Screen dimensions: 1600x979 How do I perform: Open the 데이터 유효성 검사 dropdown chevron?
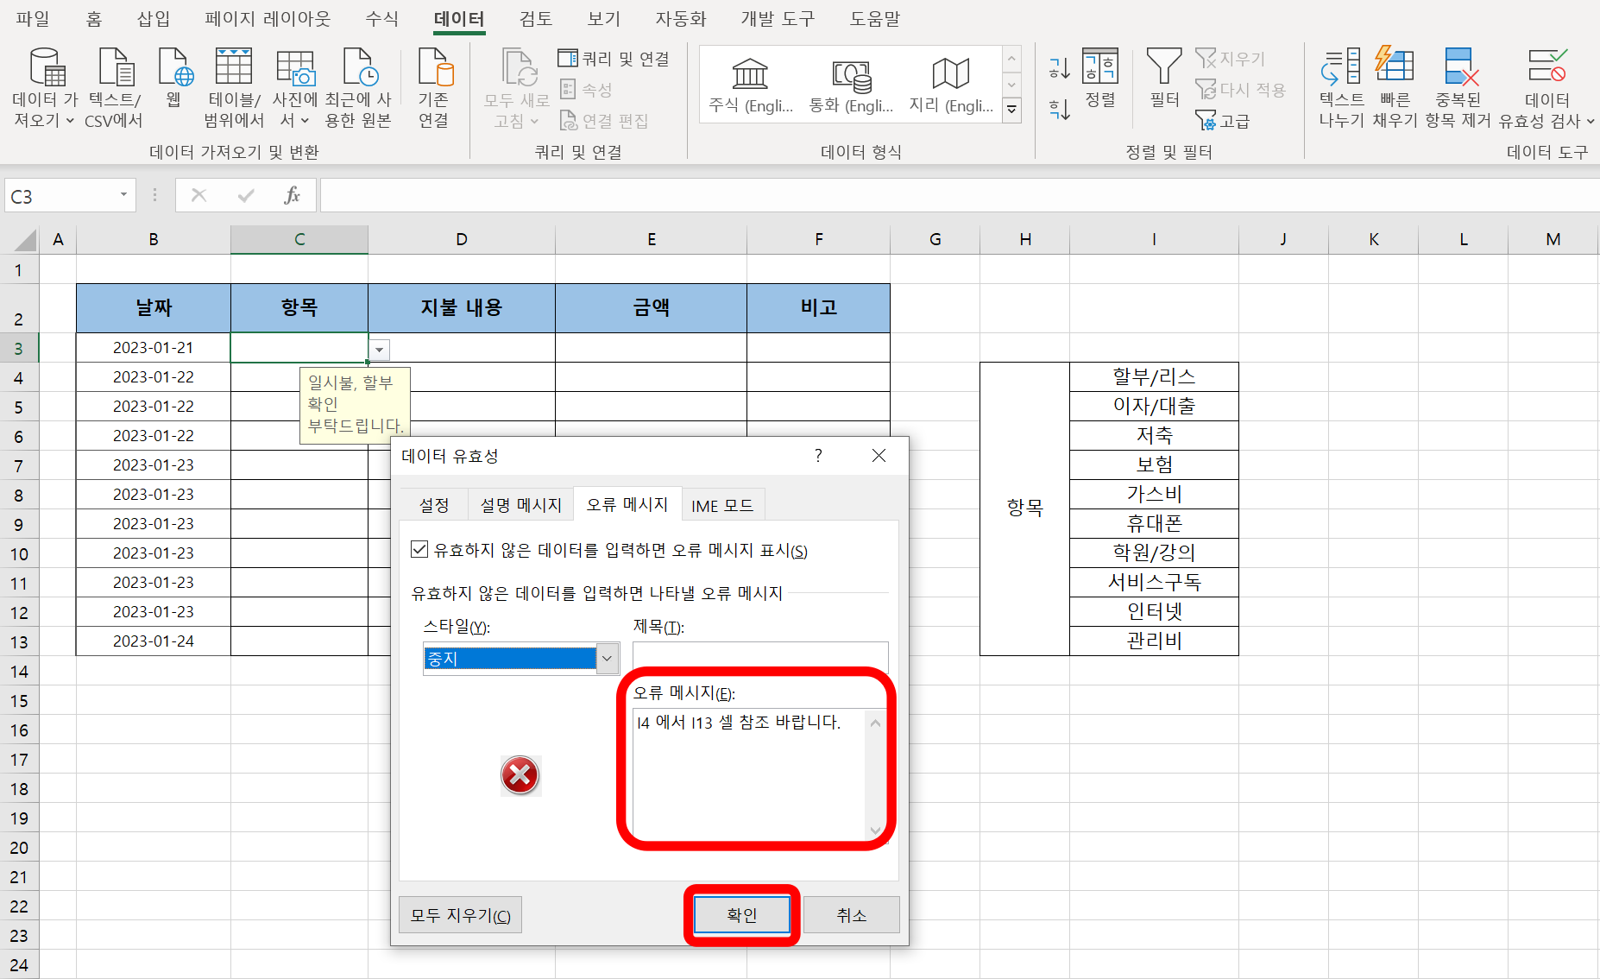click(x=1590, y=122)
